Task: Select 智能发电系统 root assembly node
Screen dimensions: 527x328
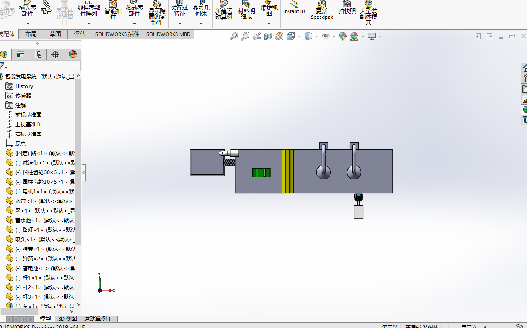Action: click(x=41, y=76)
